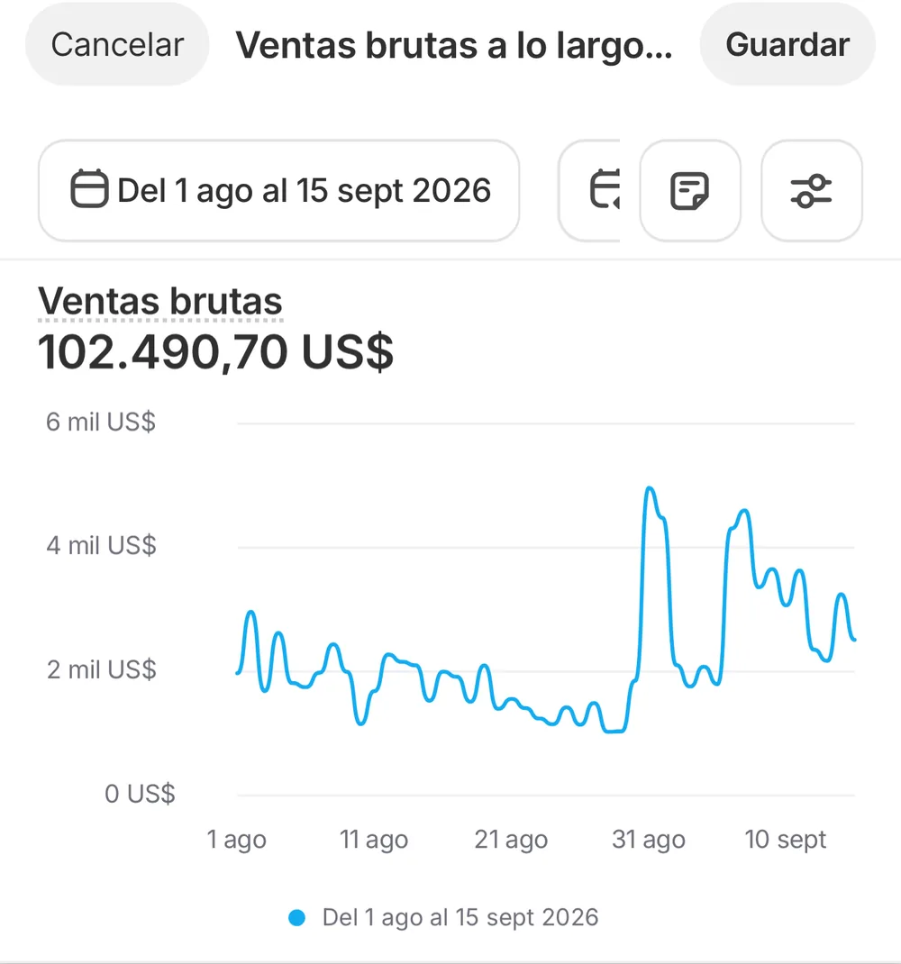Click the 10 sept axis label
Viewport: 901px width, 964px height.
click(x=786, y=839)
